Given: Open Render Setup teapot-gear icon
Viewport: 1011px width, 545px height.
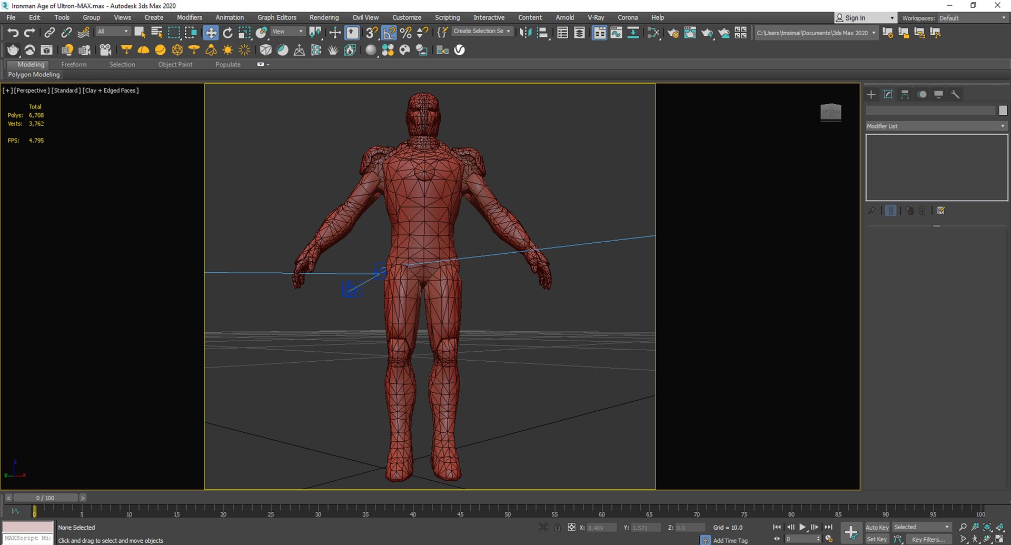Looking at the screenshot, I should click(x=673, y=33).
